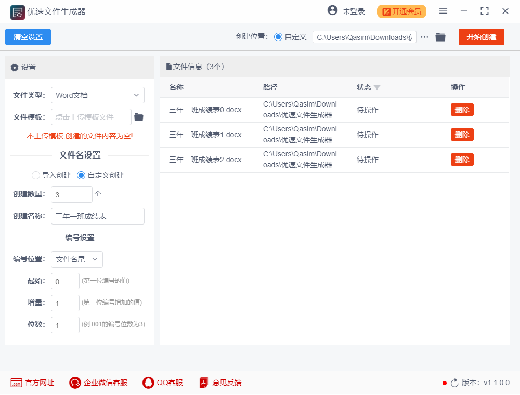Open the folder browser next to the creation path
520x395 pixels.
[440, 37]
